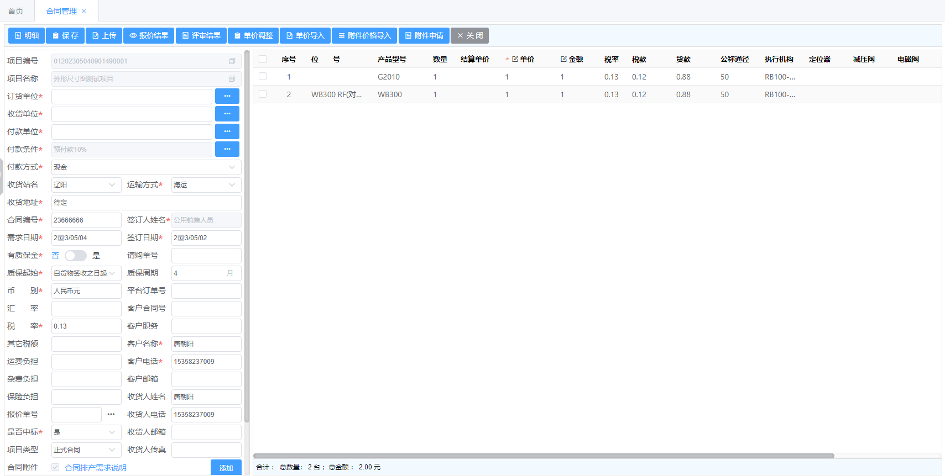Open 附件价格导入 in the toolbar
This screenshot has width=945, height=476.
tap(364, 35)
